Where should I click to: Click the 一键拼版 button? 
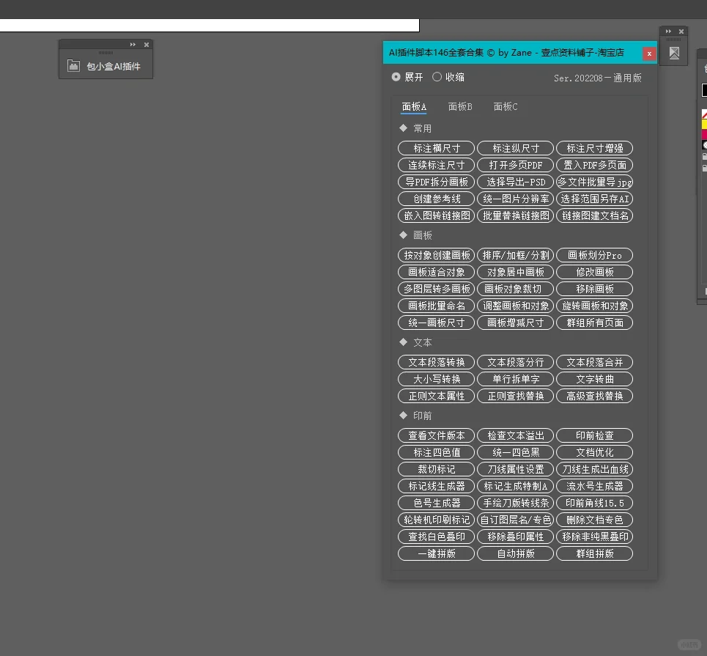[436, 553]
